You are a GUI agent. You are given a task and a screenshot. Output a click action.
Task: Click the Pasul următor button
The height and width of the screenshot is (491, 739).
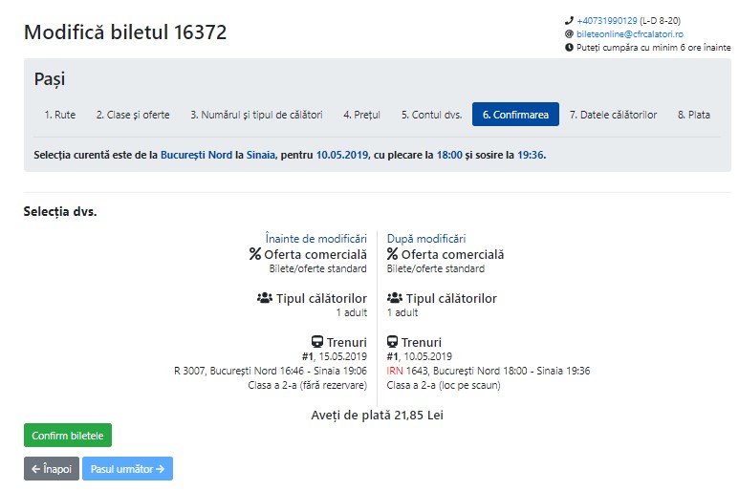(x=127, y=469)
